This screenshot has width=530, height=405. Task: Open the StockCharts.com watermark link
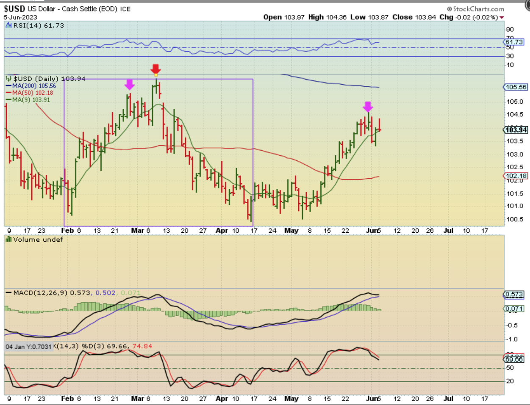[476, 9]
